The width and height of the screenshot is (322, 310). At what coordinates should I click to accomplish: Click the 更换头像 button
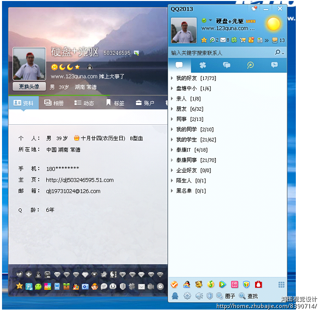tap(29, 87)
